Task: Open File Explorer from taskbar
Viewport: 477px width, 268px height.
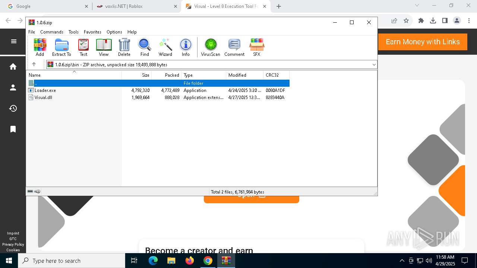Action: 171,261
